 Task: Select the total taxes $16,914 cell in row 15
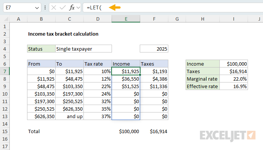(x=154, y=131)
